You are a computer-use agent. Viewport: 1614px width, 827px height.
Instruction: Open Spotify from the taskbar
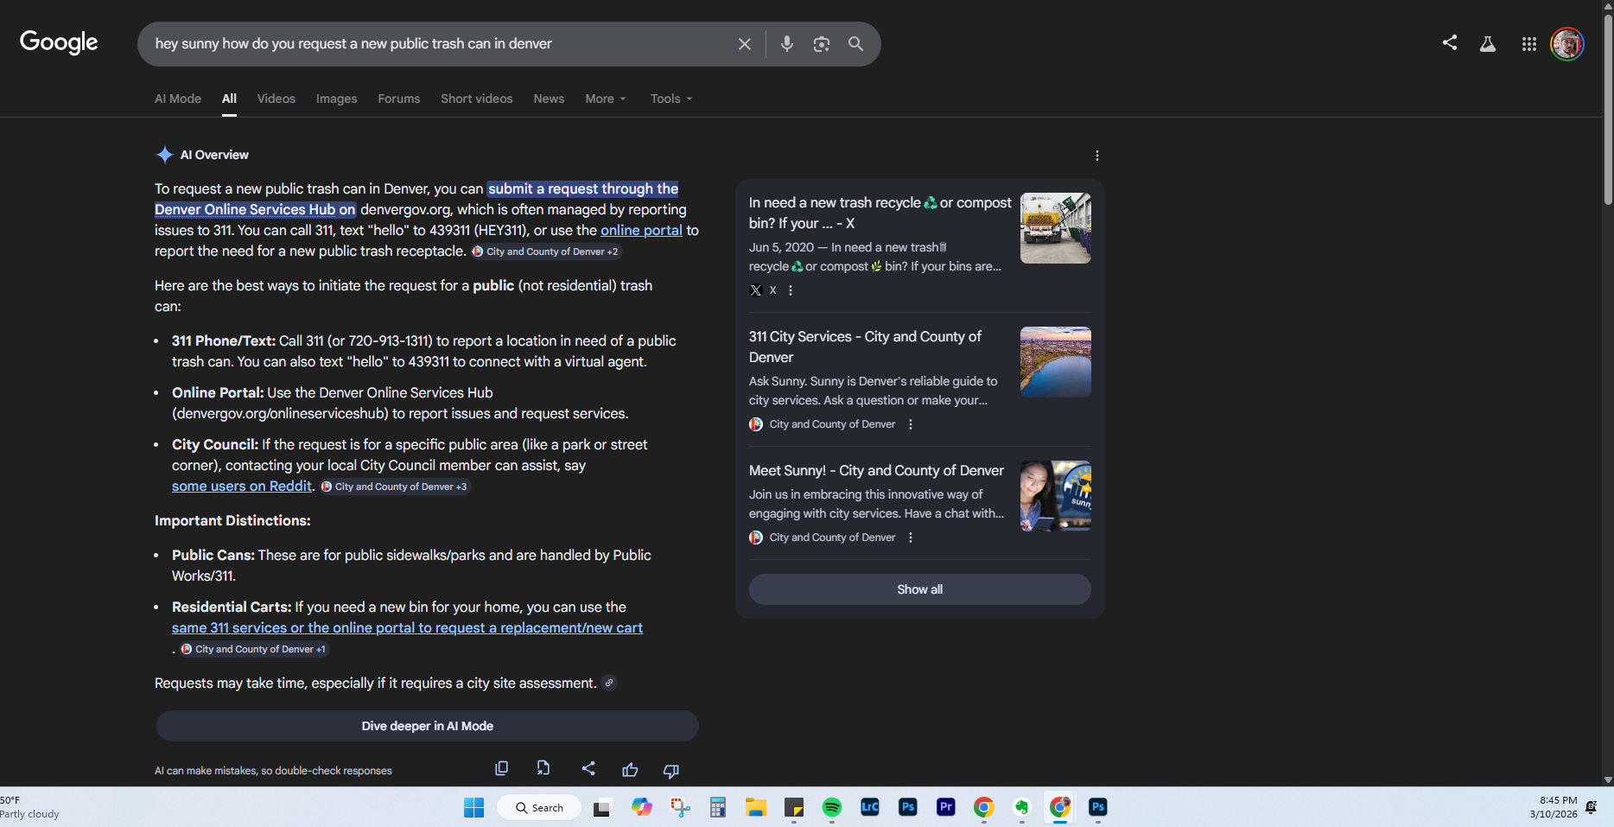831,807
